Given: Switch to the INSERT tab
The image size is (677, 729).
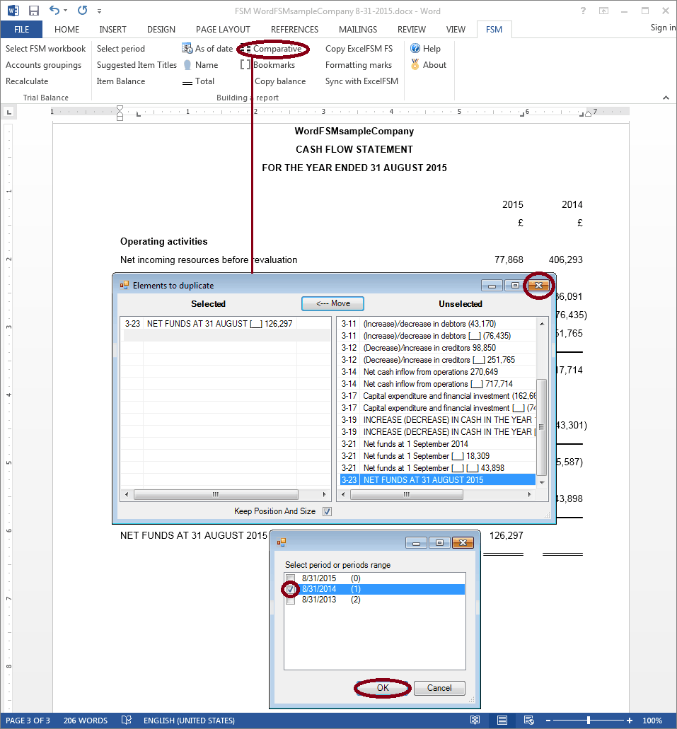Looking at the screenshot, I should pos(112,29).
